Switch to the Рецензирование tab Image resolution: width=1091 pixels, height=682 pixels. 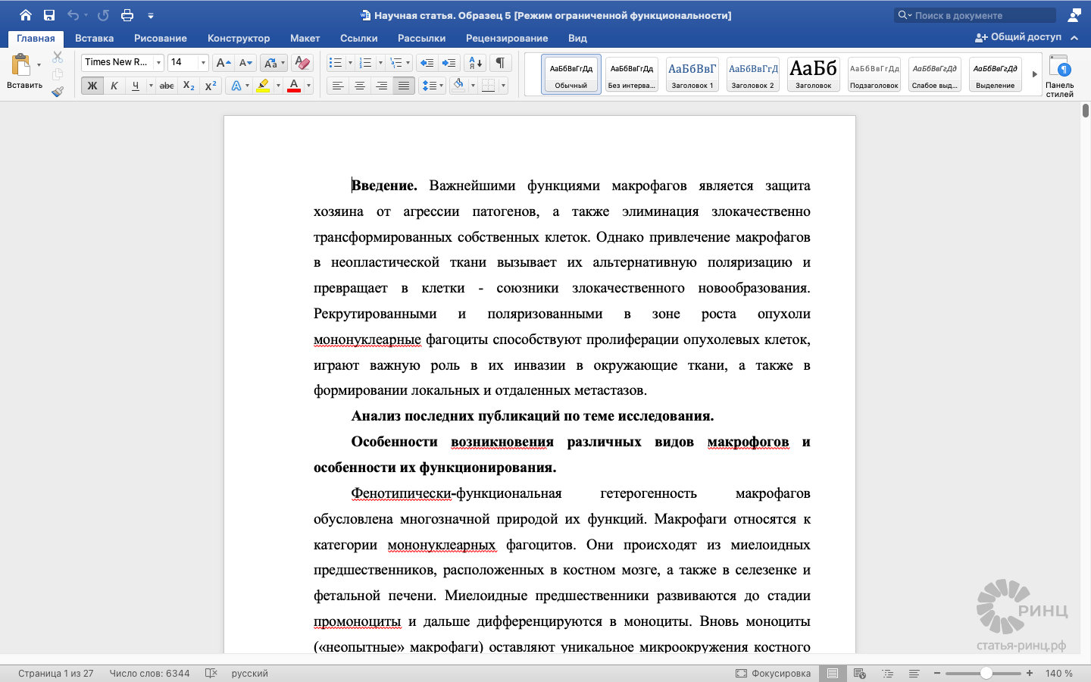[x=507, y=38]
